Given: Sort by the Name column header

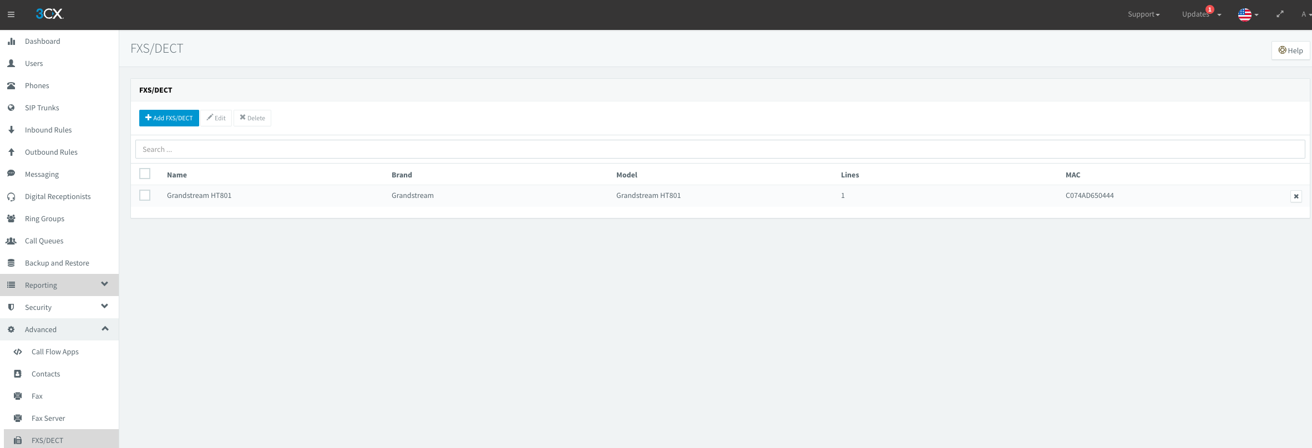Looking at the screenshot, I should (177, 175).
